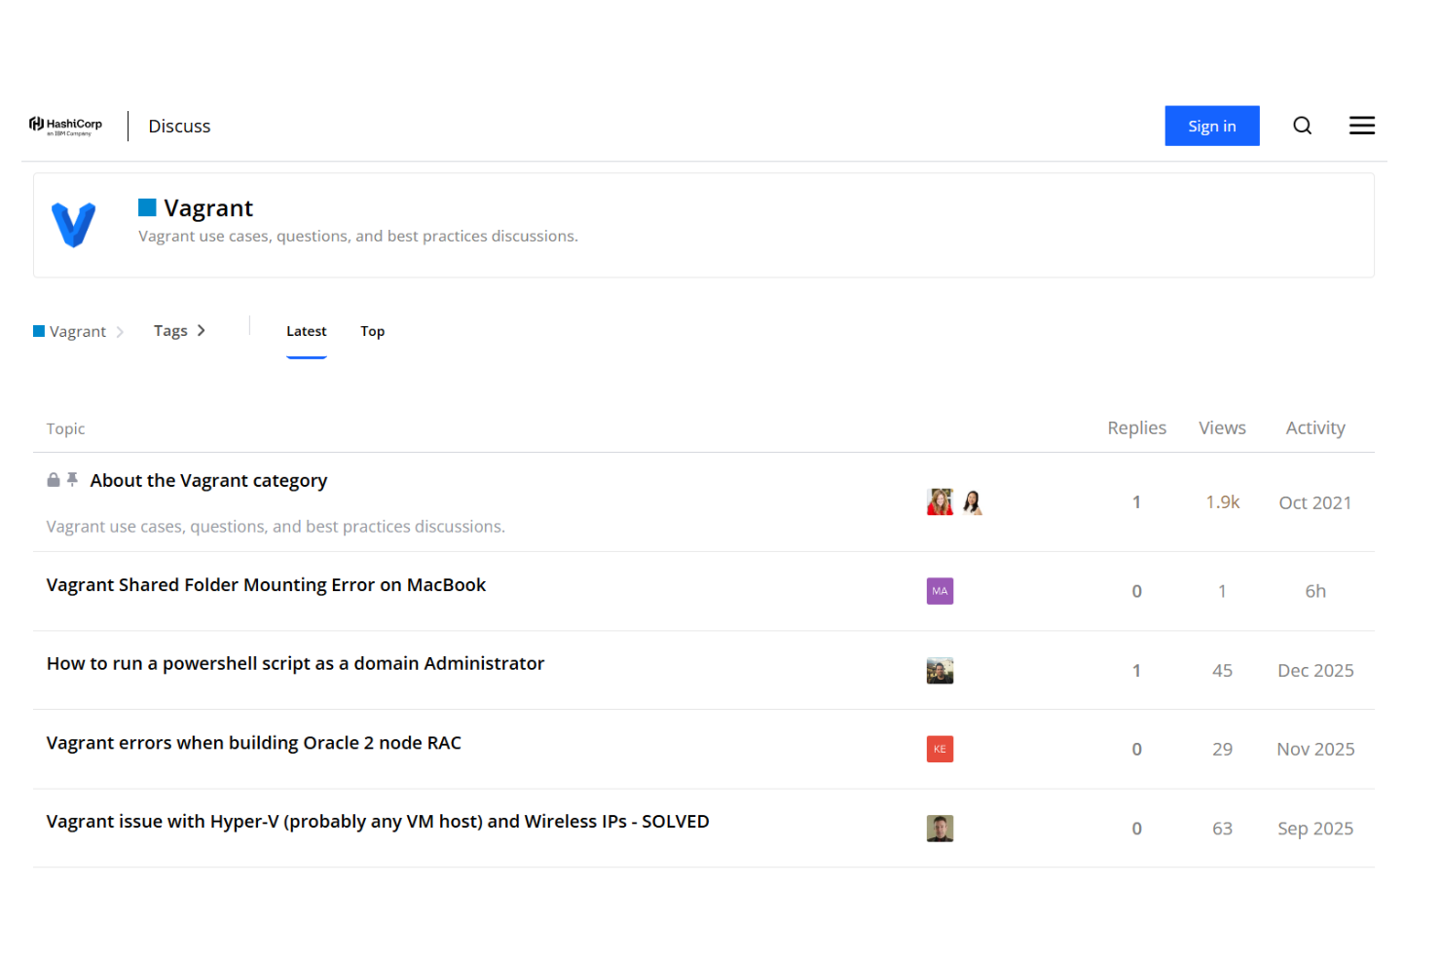Switch to the Latest tab
The width and height of the screenshot is (1441, 961).
click(x=307, y=332)
